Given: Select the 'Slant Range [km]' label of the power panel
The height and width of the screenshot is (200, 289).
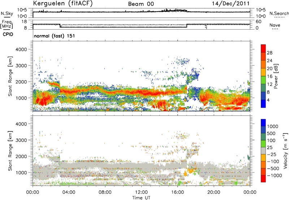Looking at the screenshot, I should 10,76.
